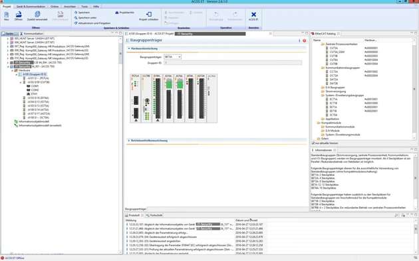419x261 pixels.
Task: Collapse the Hardwareeinrichtung section
Action: (x=129, y=48)
